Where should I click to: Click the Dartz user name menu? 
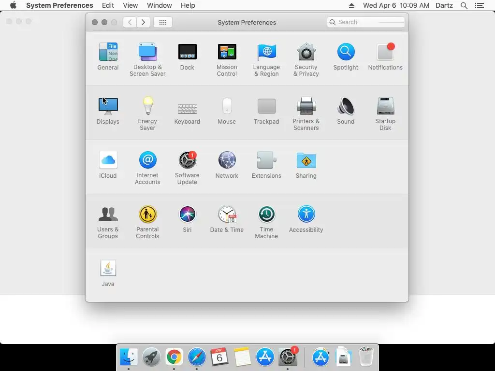point(444,5)
